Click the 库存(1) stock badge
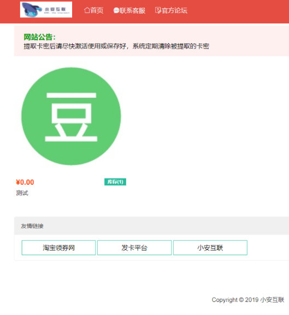Screen dimensions: 289x315 [x=115, y=182]
